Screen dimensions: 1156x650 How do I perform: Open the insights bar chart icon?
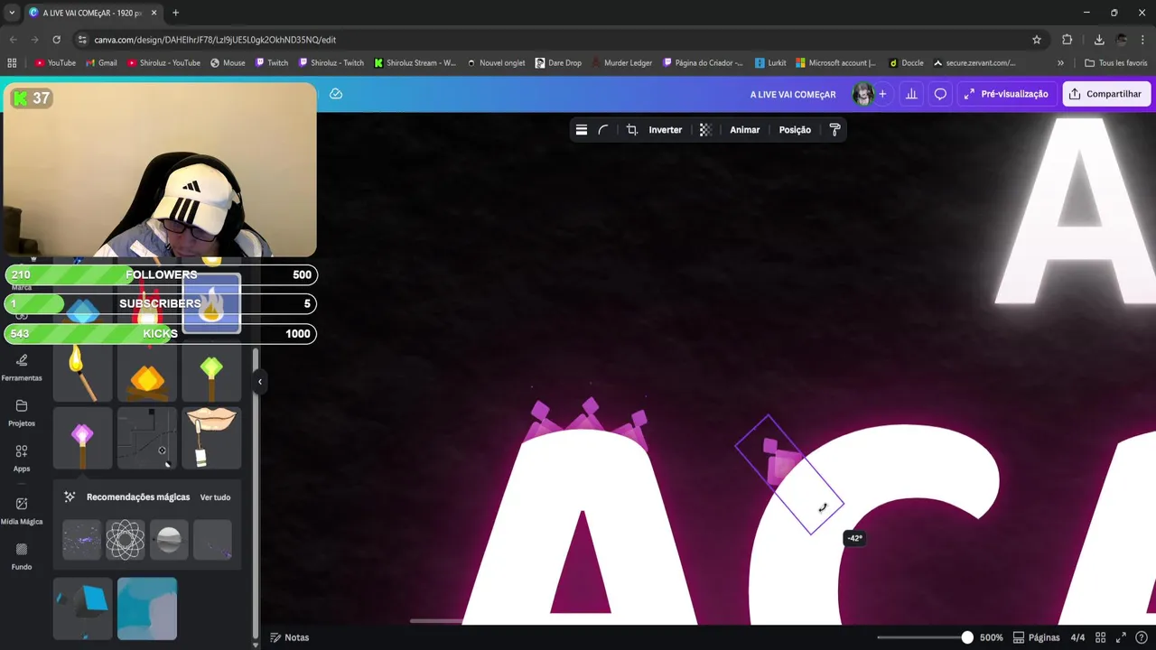point(911,94)
